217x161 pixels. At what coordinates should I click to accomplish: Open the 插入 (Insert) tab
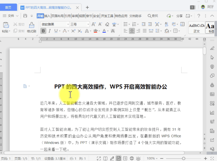tap(47, 16)
